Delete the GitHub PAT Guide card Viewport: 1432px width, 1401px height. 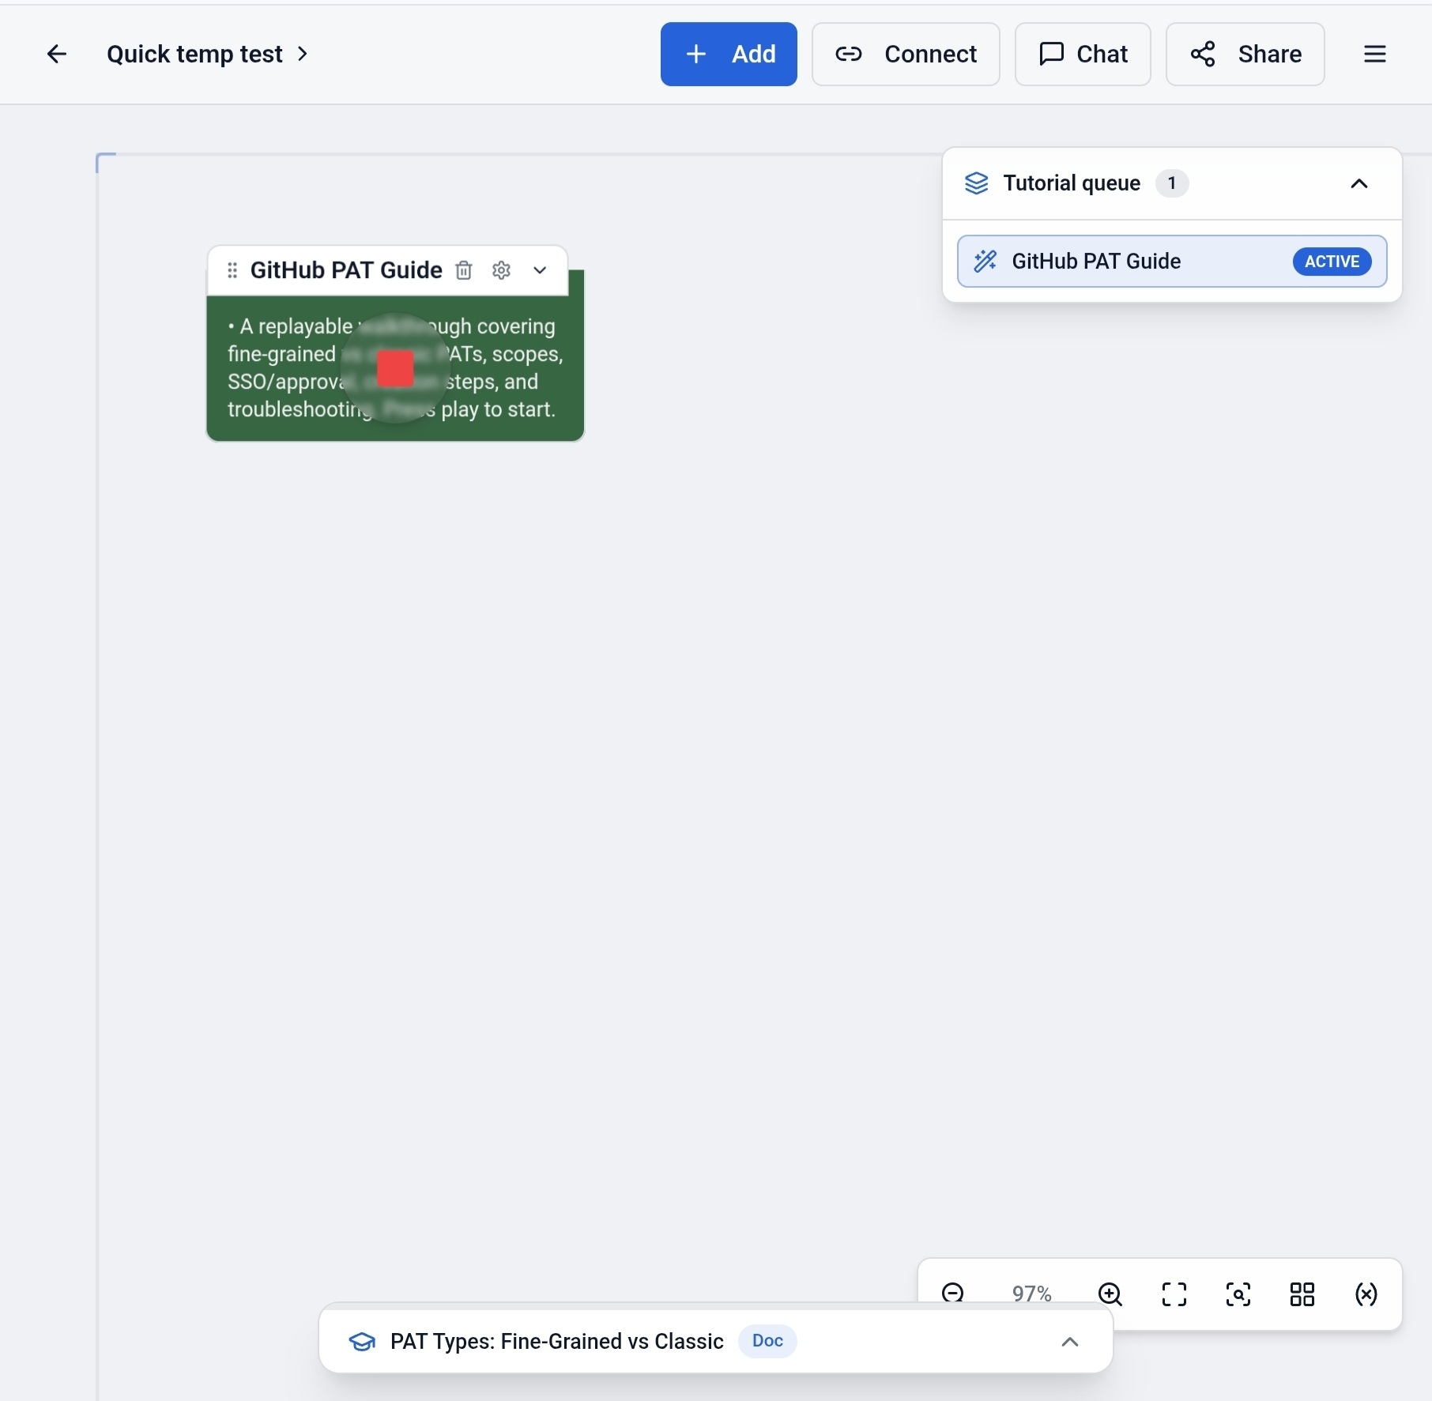pyautogui.click(x=464, y=270)
